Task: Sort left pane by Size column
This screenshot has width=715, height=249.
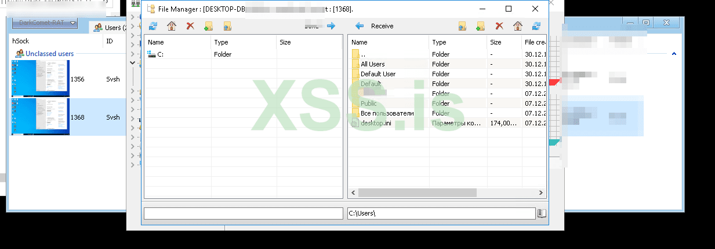Action: coord(310,42)
